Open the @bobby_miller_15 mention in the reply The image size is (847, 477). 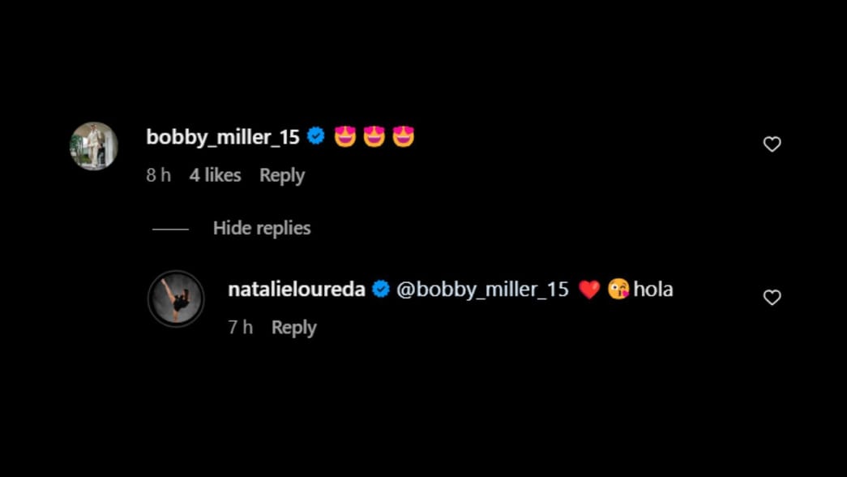point(483,289)
